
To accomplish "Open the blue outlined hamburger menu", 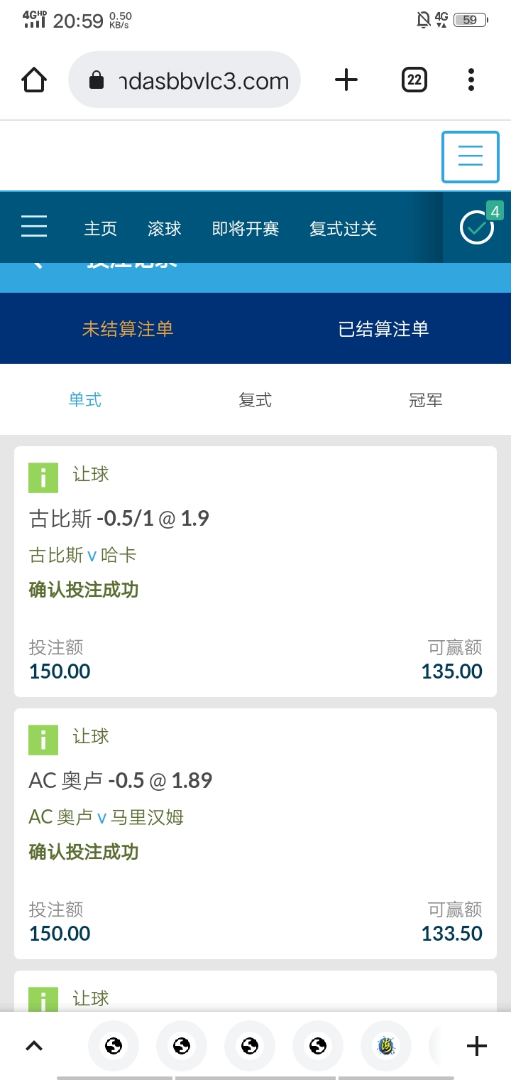I will coord(471,156).
